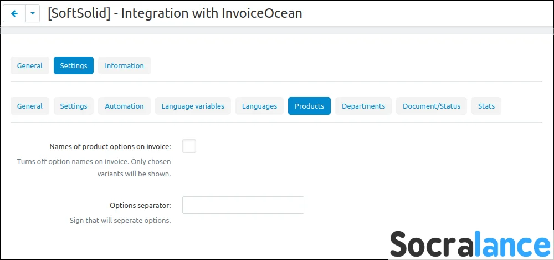Open the top-level General tab
The image size is (554, 260).
(30, 65)
